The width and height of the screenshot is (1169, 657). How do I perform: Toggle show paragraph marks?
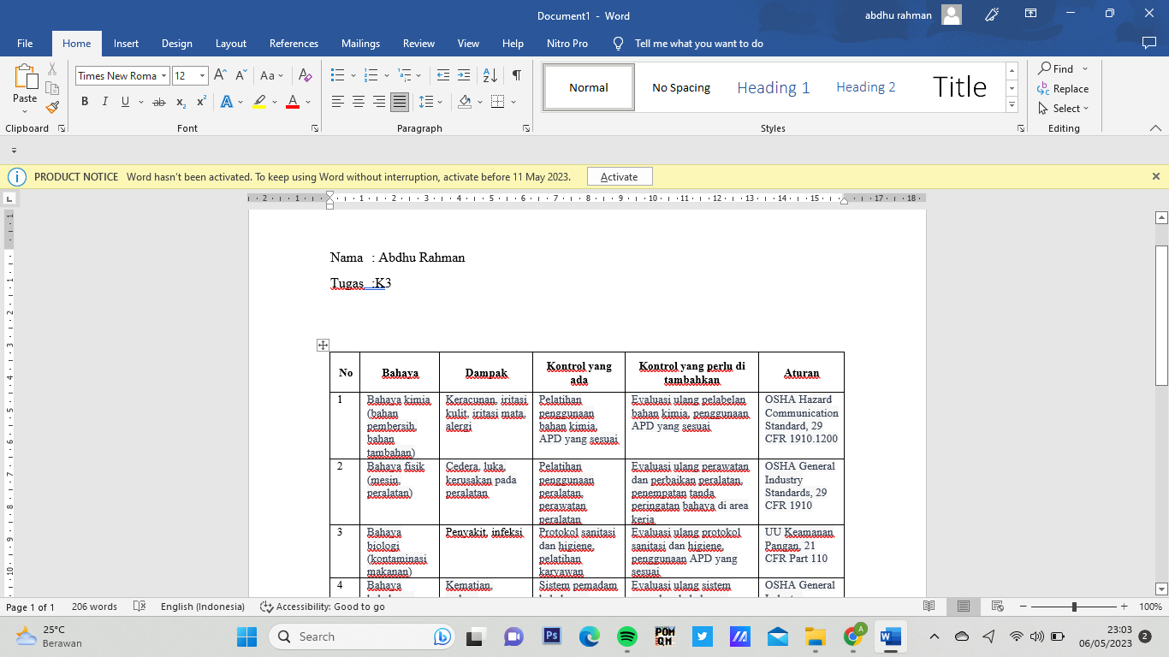(x=517, y=75)
